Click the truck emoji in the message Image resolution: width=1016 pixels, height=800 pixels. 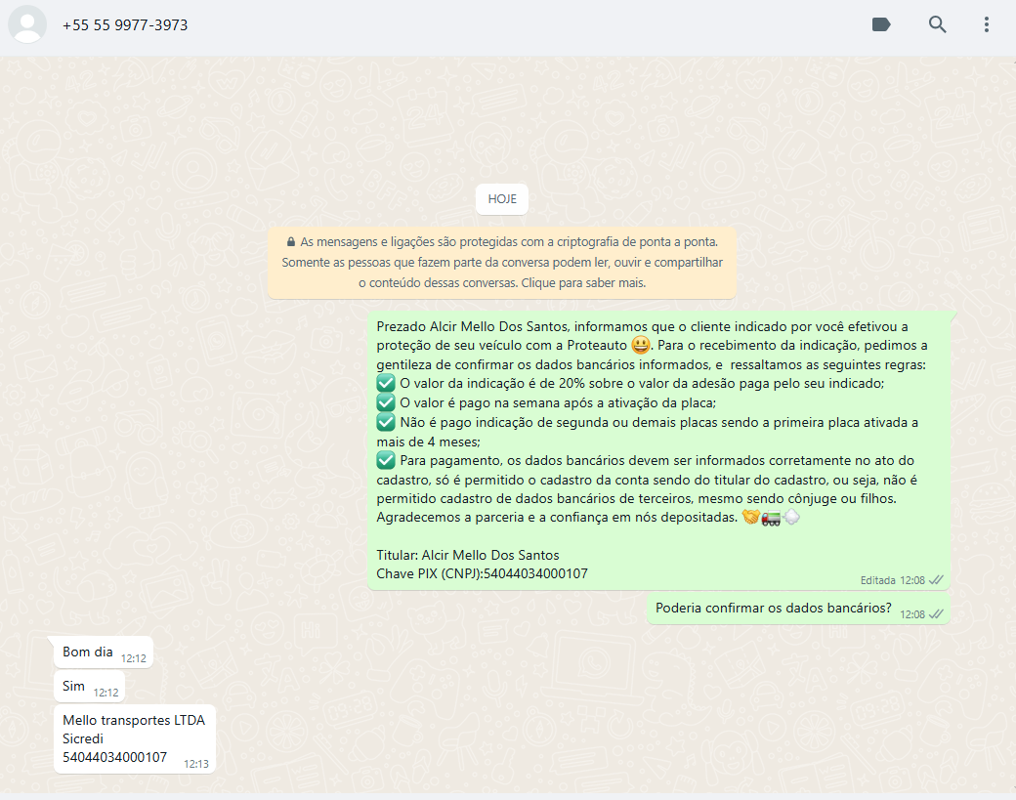coord(771,518)
